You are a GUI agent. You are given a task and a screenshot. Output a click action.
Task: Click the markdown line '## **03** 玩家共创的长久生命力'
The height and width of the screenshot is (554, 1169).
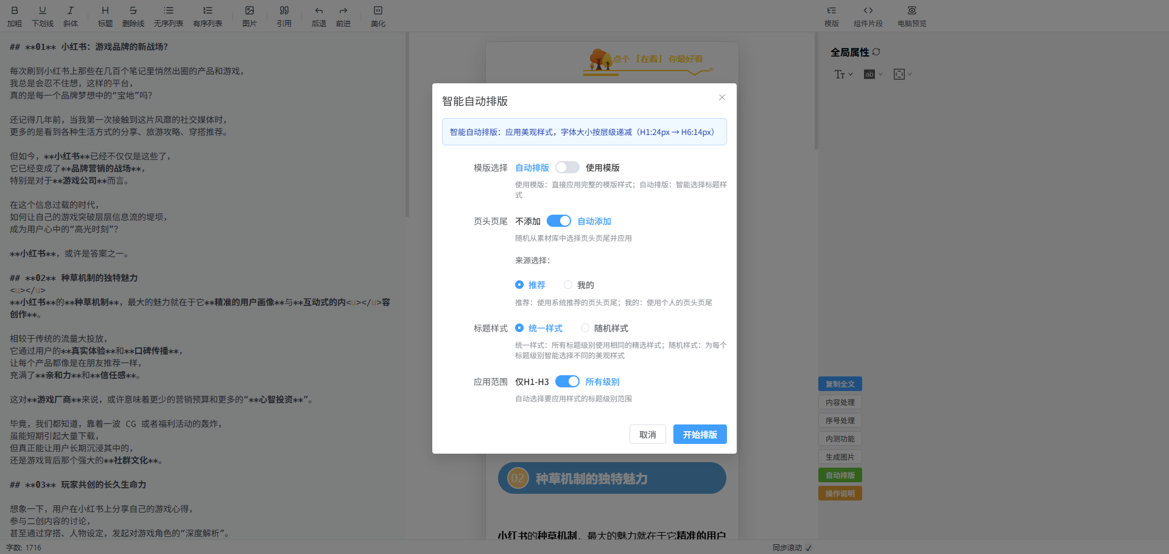pyautogui.click(x=78, y=485)
